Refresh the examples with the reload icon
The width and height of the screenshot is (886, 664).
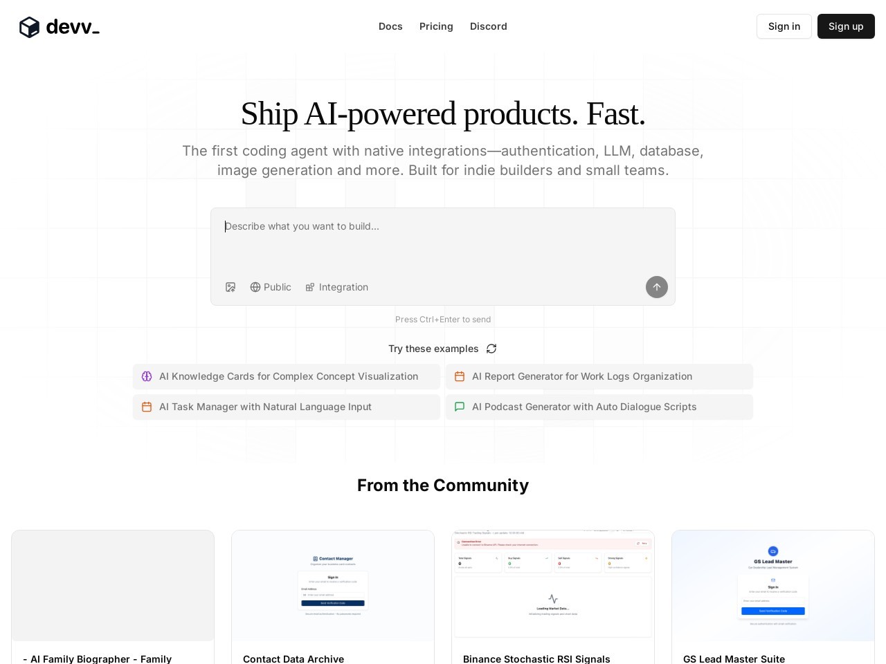pyautogui.click(x=491, y=349)
